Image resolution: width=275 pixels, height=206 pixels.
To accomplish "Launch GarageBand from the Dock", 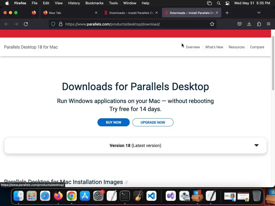I will pyautogui.click(x=138, y=196).
